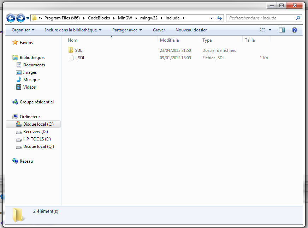Create a folder with Nouveau dossier
Screen dimensions: 308x228
click(191, 30)
